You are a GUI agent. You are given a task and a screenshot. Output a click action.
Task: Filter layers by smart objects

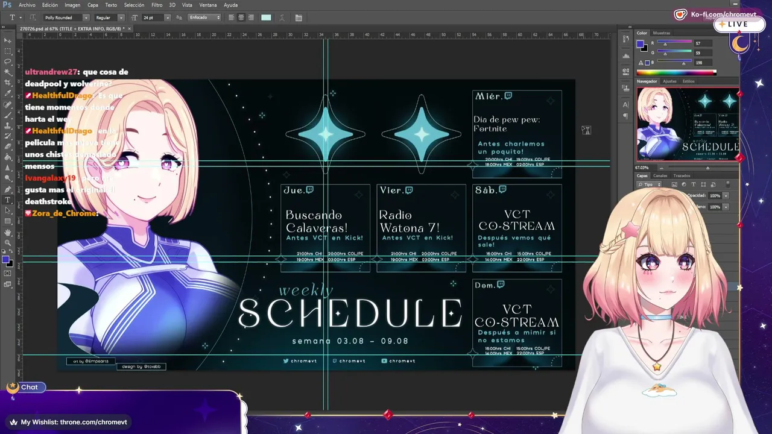pos(713,184)
